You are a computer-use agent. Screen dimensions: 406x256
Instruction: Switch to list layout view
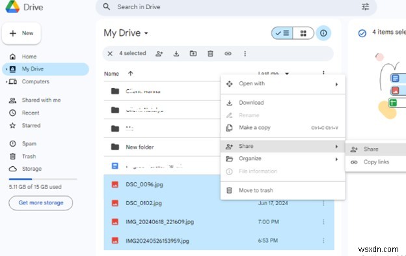coord(282,33)
